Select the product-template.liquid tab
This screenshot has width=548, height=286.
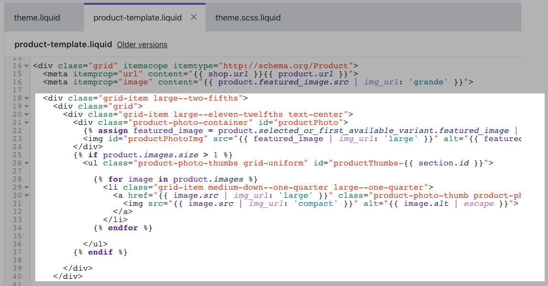coord(137,18)
